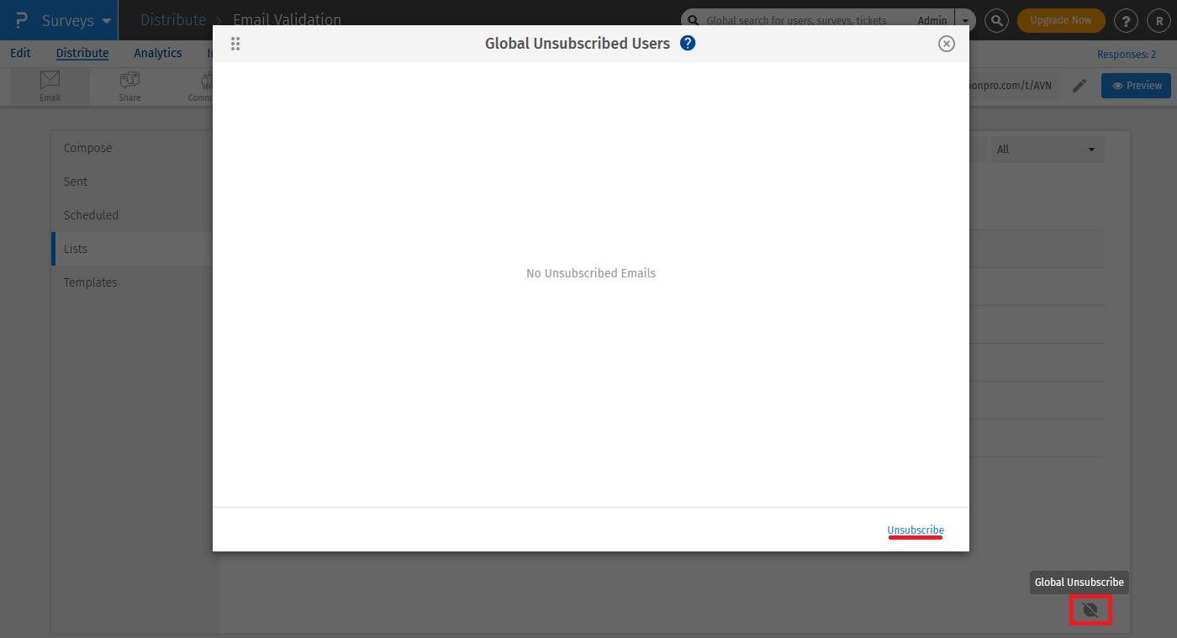Open the help icon beside Global Unsubscribed Users
The height and width of the screenshot is (638, 1177).
coord(688,43)
